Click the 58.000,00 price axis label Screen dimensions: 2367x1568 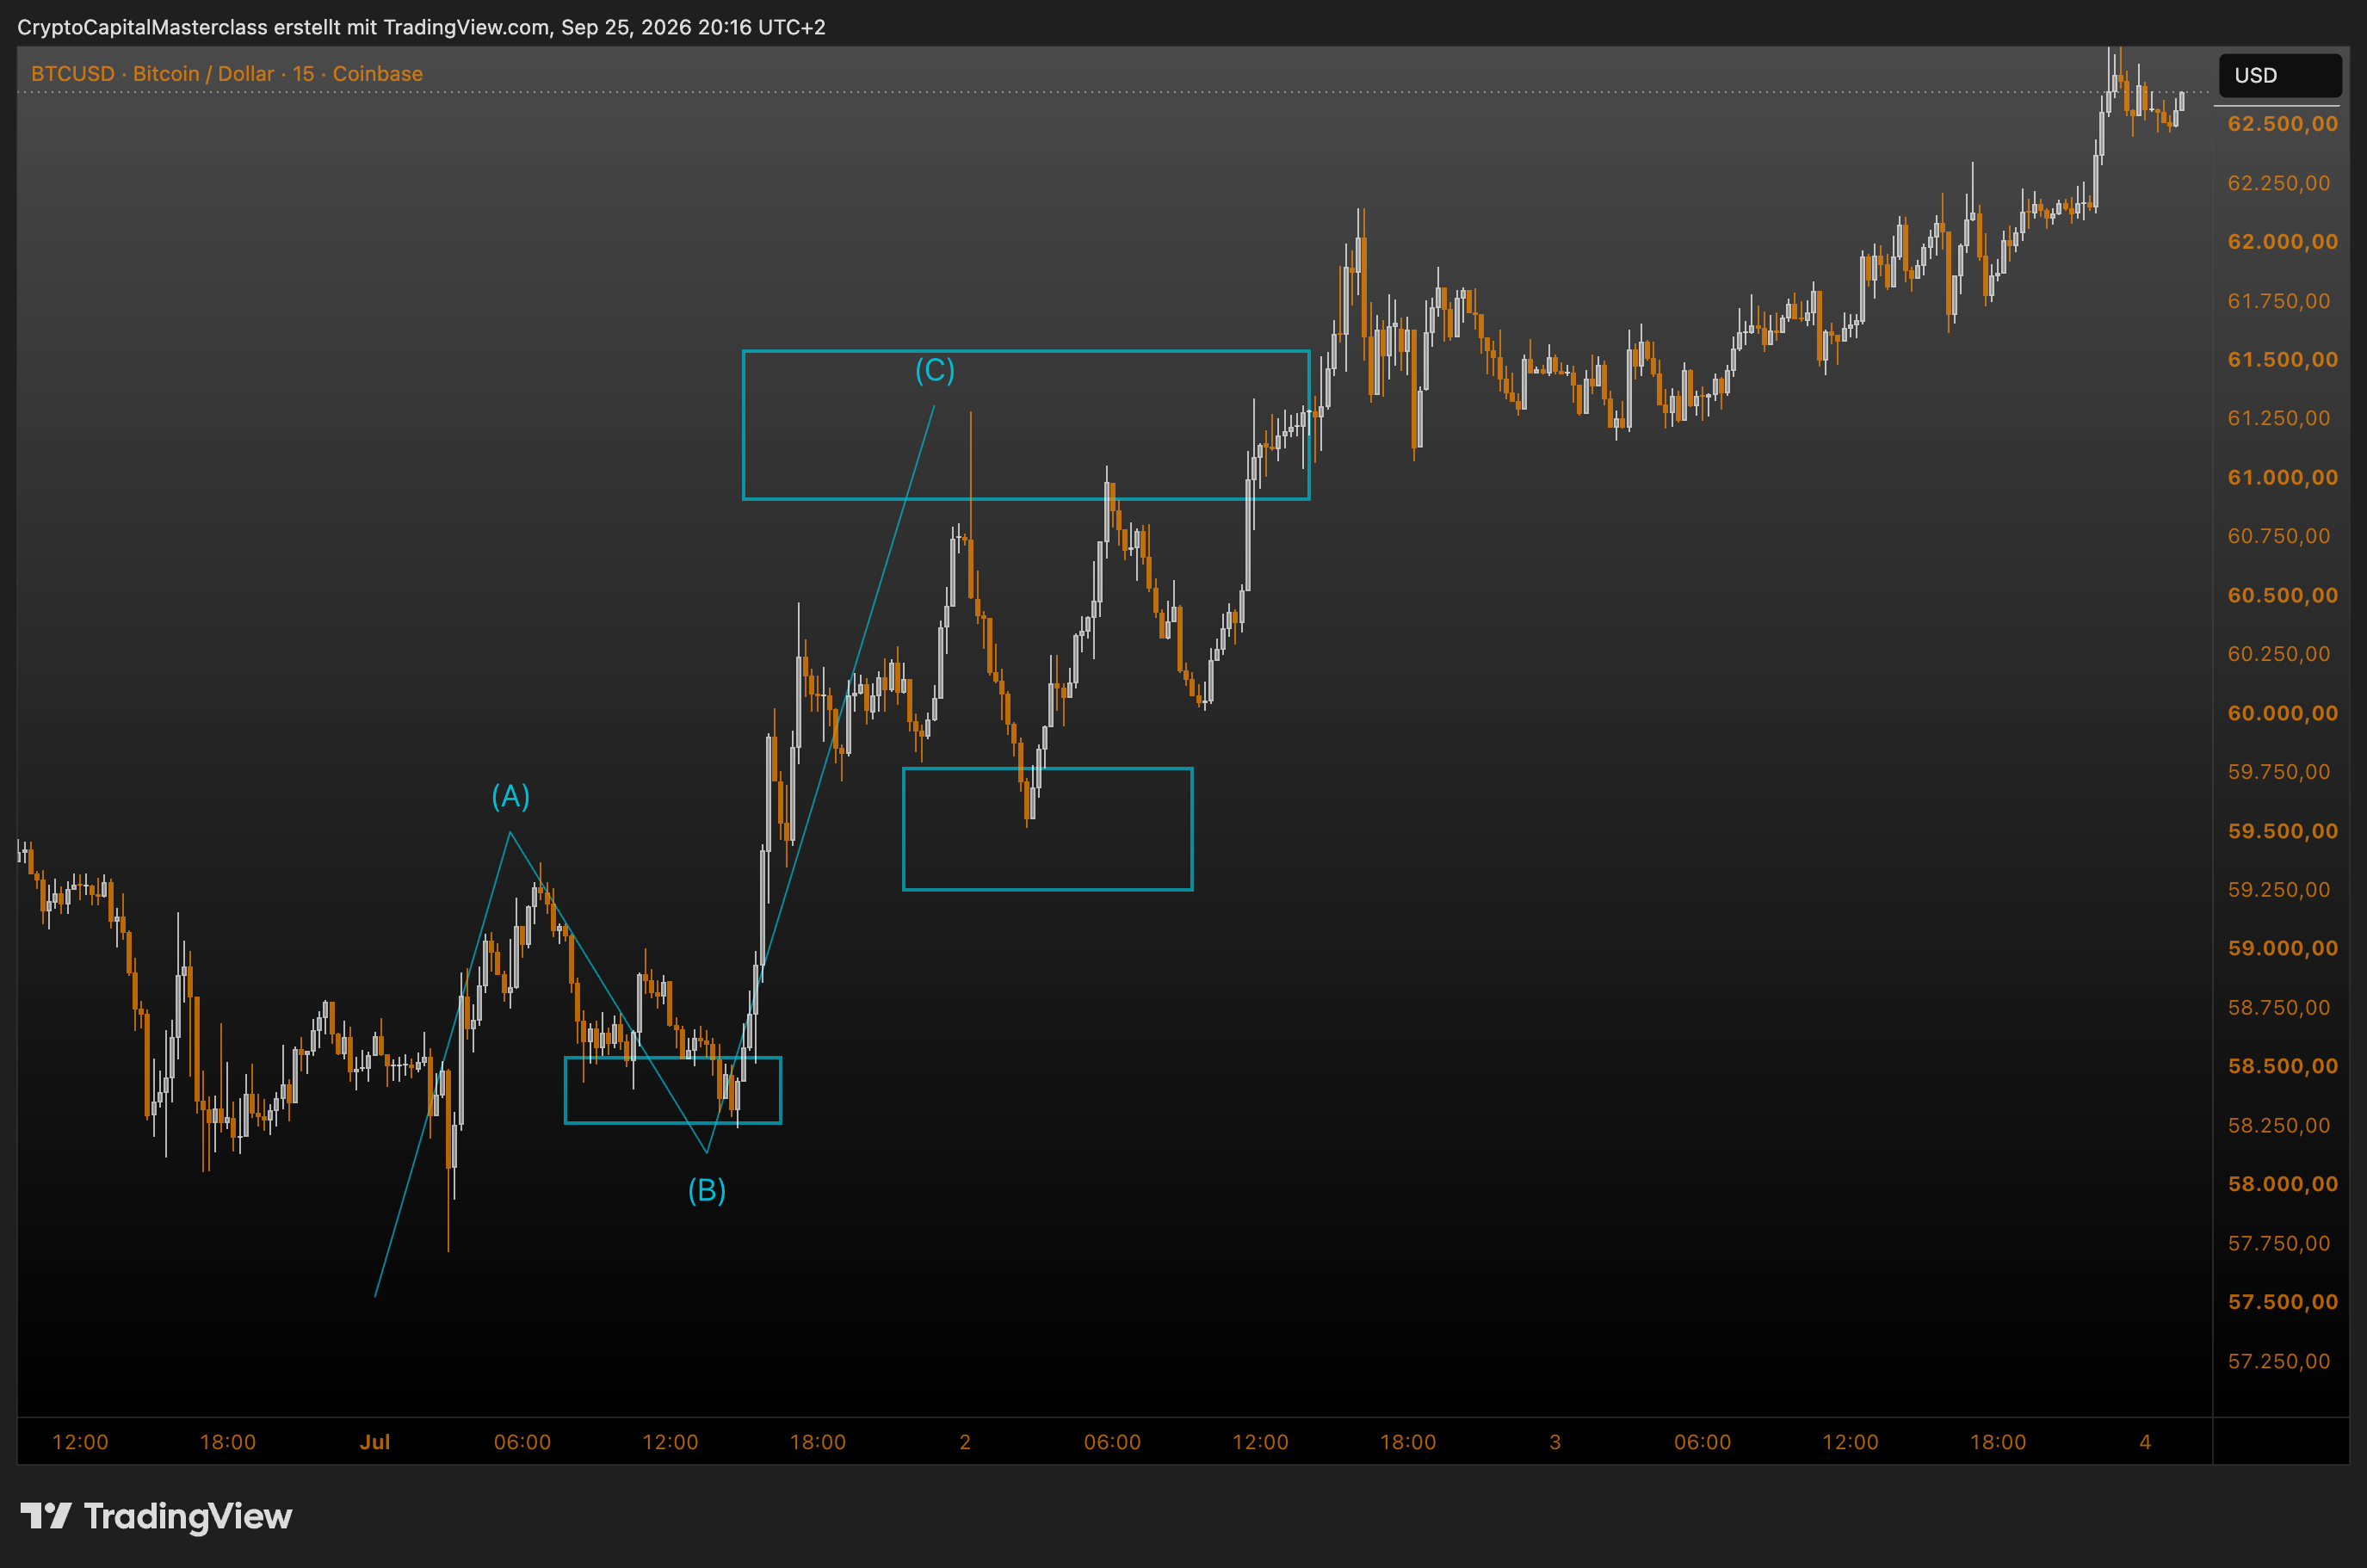coord(2283,1184)
